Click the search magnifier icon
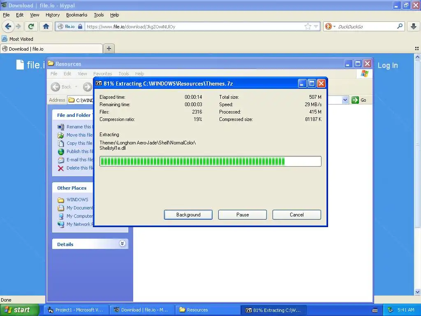The image size is (421, 316). (x=400, y=26)
